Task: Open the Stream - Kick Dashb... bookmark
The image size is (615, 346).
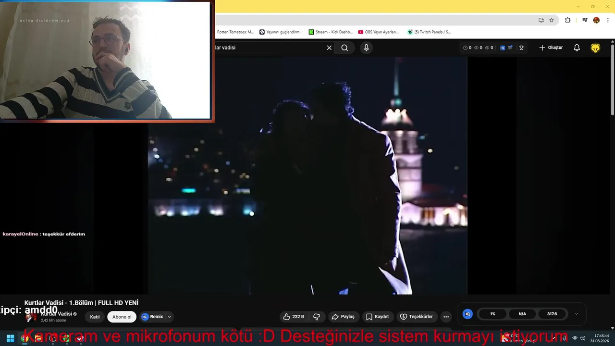Action: pos(331,32)
